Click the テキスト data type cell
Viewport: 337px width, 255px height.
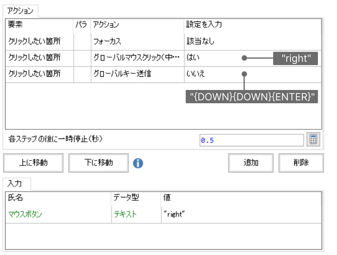pyautogui.click(x=136, y=214)
